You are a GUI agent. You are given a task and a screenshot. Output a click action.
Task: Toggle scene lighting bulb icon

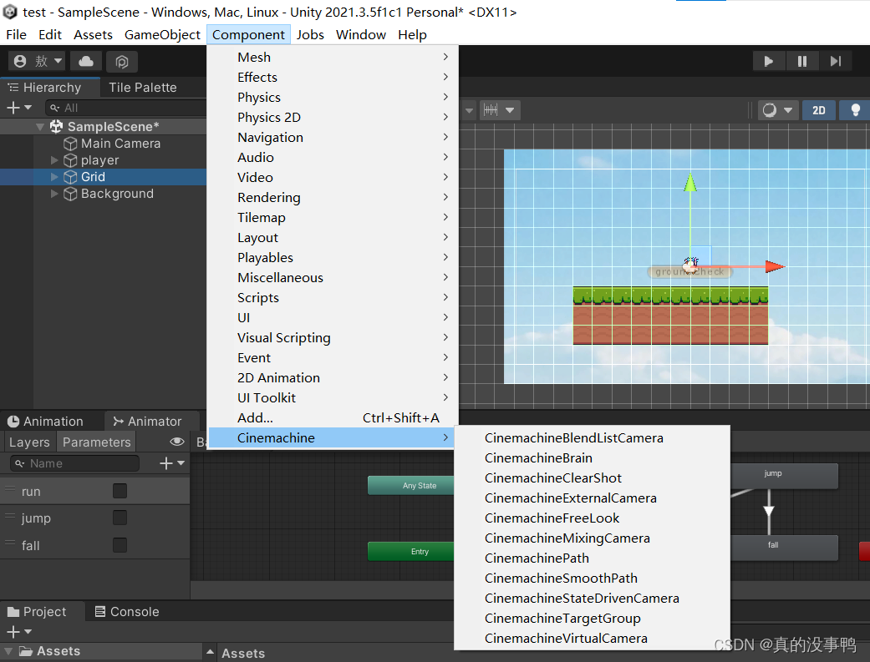coord(855,110)
